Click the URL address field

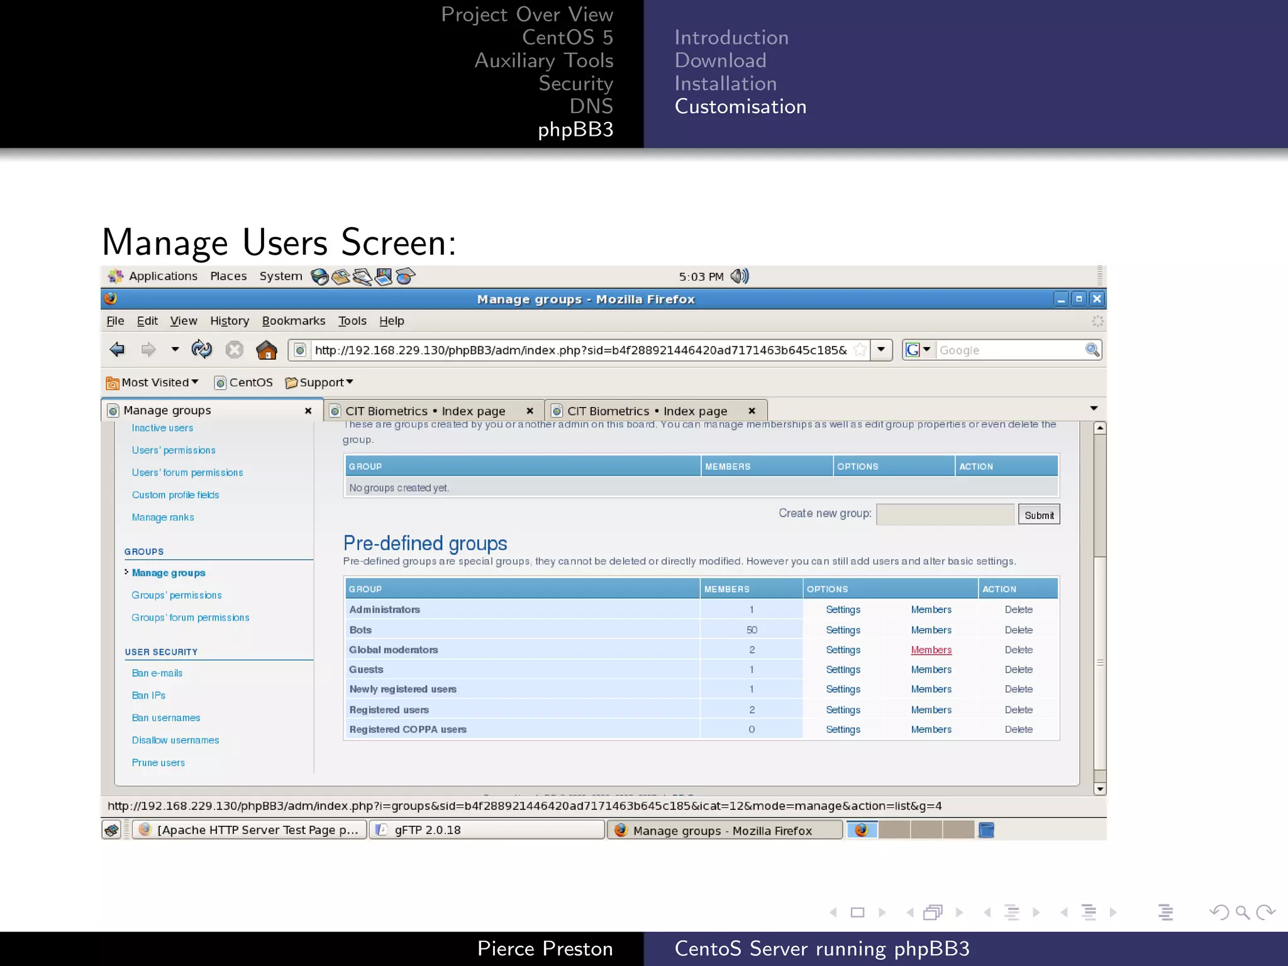click(580, 350)
